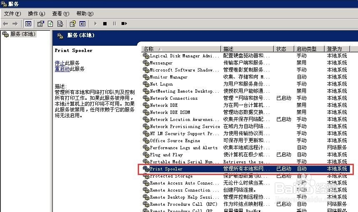
Task: Click the 服务(本地) header above details pane
Action: [x=81, y=36]
